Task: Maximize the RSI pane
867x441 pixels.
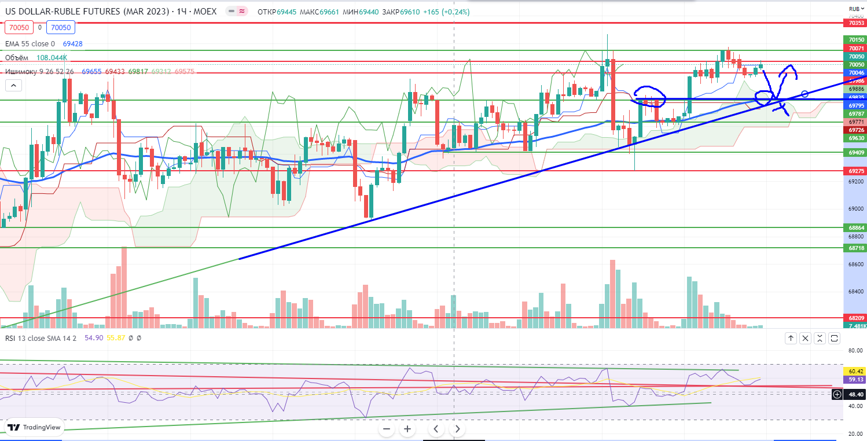Action: pyautogui.click(x=834, y=339)
